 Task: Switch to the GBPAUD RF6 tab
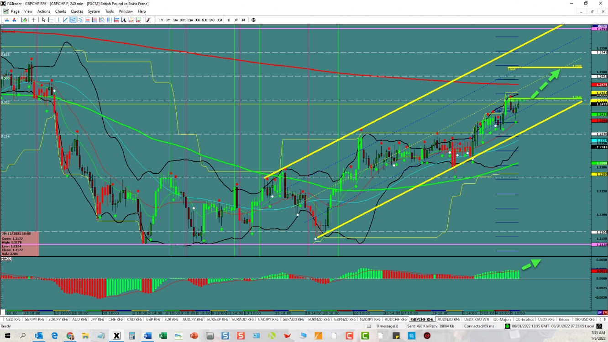tap(294, 319)
